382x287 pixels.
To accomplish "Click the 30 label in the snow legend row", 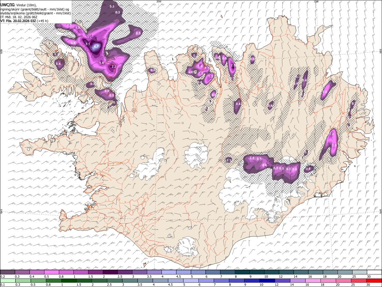I will [x=368, y=277].
